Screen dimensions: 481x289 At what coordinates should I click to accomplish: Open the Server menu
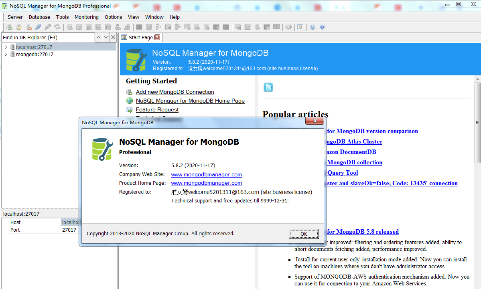click(x=15, y=17)
